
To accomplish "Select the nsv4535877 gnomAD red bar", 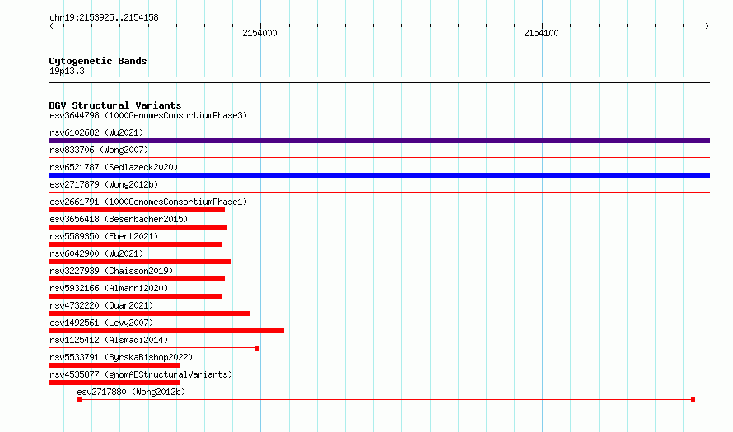I will tap(114, 383).
